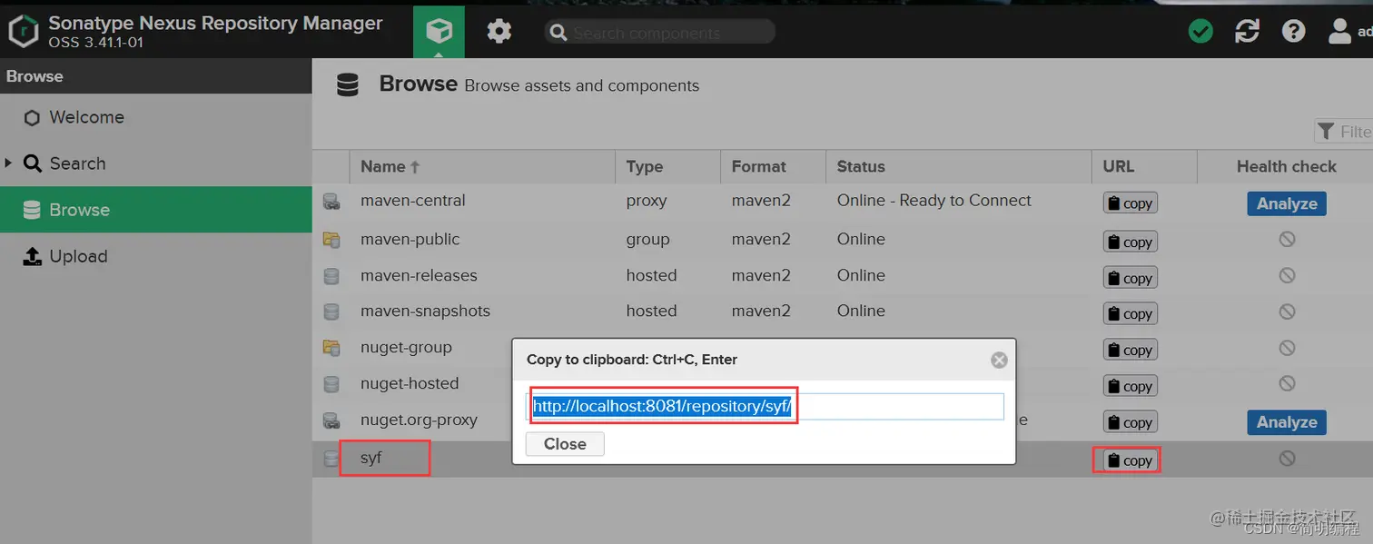Click syf health check unavailable icon
The height and width of the screenshot is (544, 1373).
pyautogui.click(x=1287, y=459)
